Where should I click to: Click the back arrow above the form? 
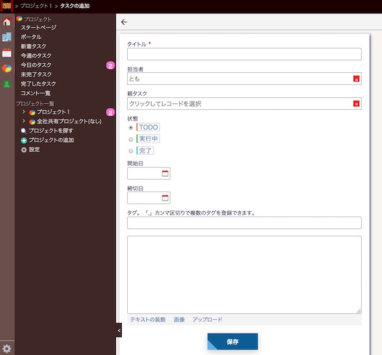[x=124, y=22]
